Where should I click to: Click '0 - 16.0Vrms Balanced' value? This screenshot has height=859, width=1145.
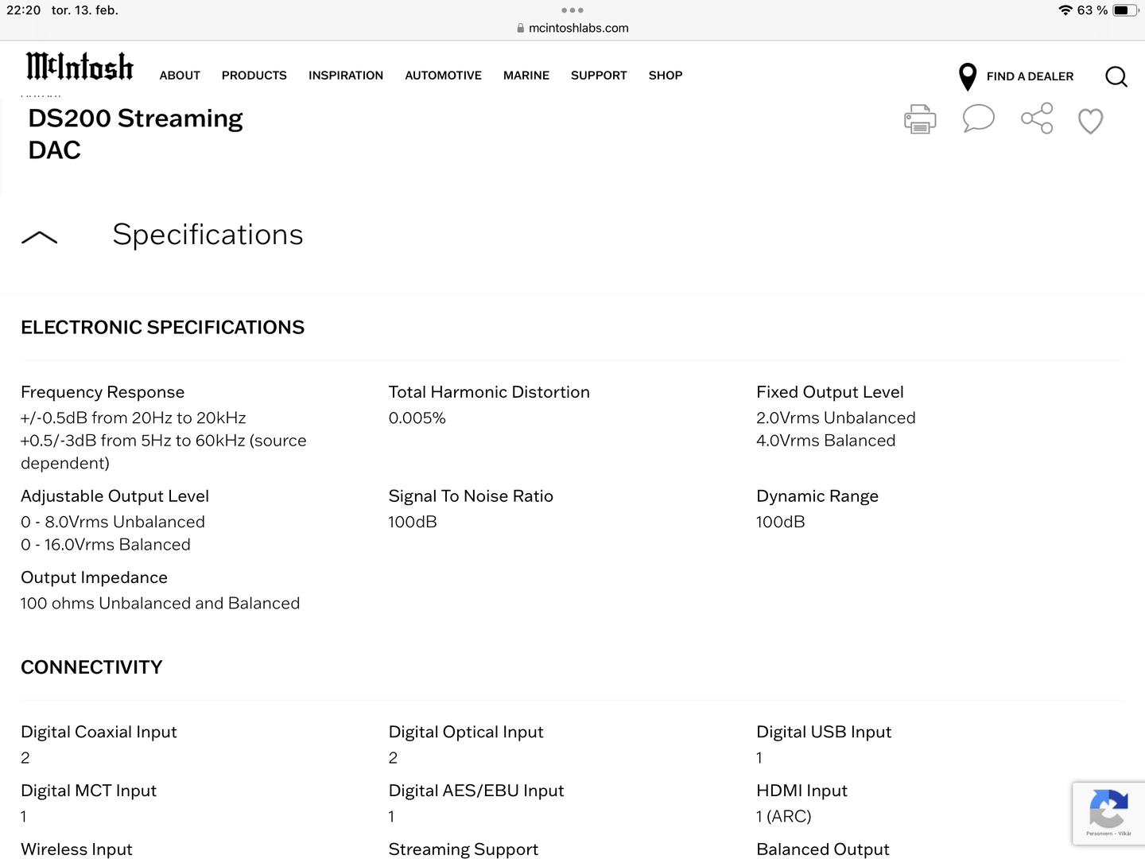[x=106, y=545]
